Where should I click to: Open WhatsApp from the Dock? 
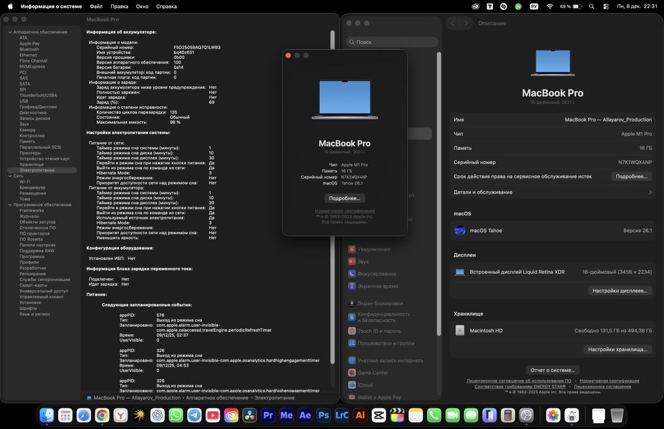click(x=176, y=416)
